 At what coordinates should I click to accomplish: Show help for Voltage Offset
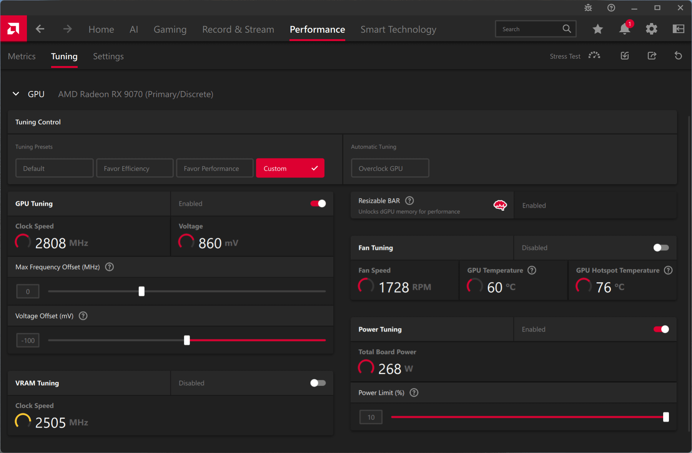click(83, 316)
